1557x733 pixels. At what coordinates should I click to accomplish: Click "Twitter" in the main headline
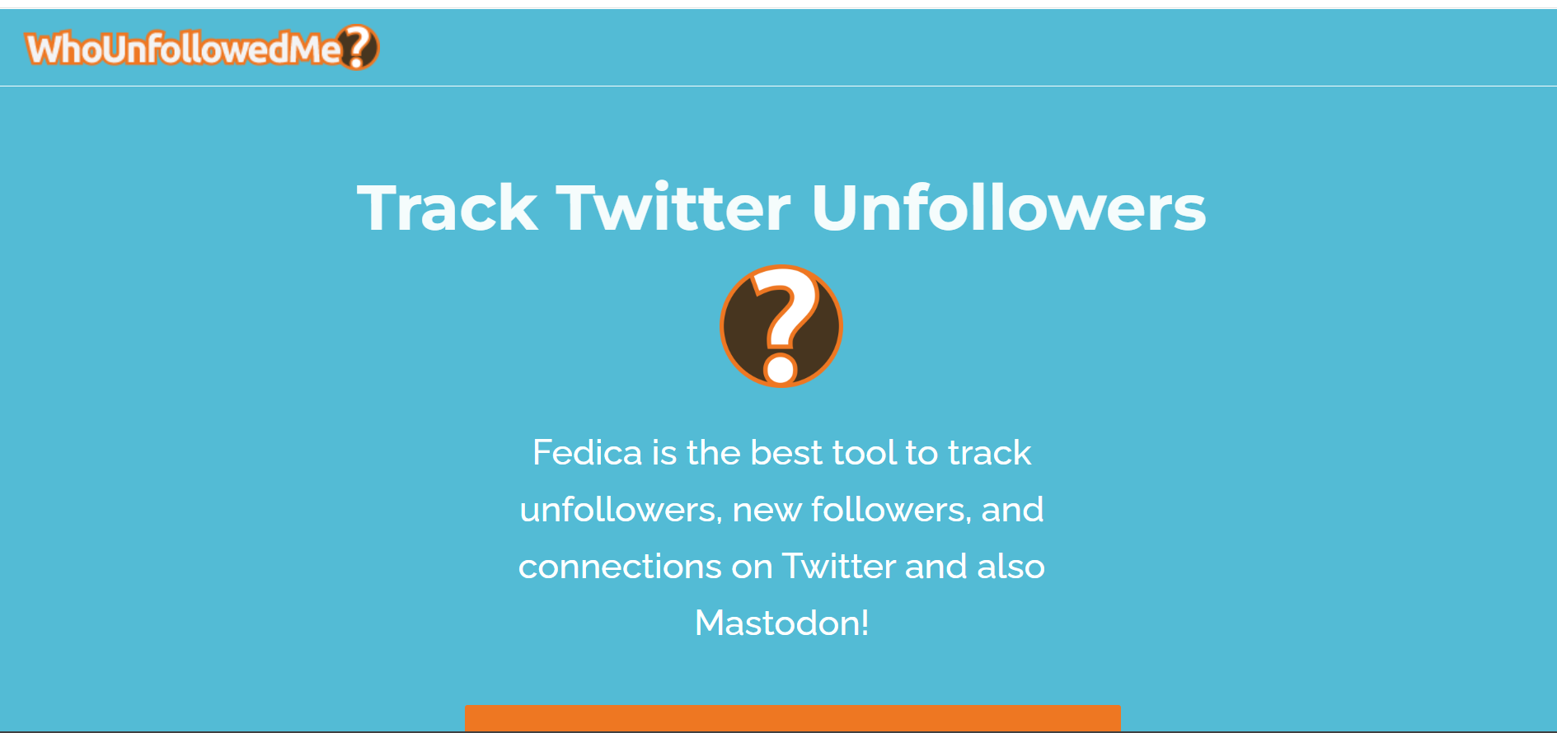673,208
